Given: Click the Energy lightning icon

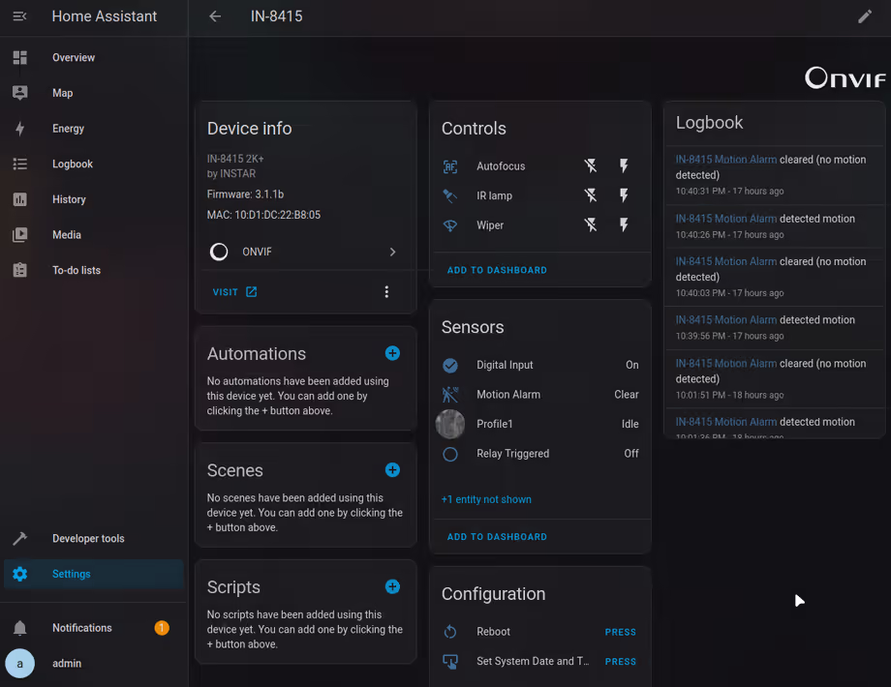Looking at the screenshot, I should [x=20, y=129].
